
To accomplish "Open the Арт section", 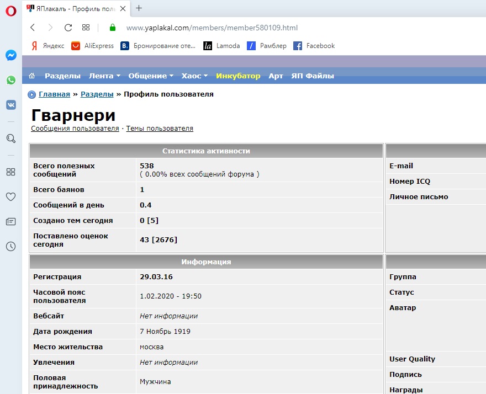I will (x=276, y=76).
